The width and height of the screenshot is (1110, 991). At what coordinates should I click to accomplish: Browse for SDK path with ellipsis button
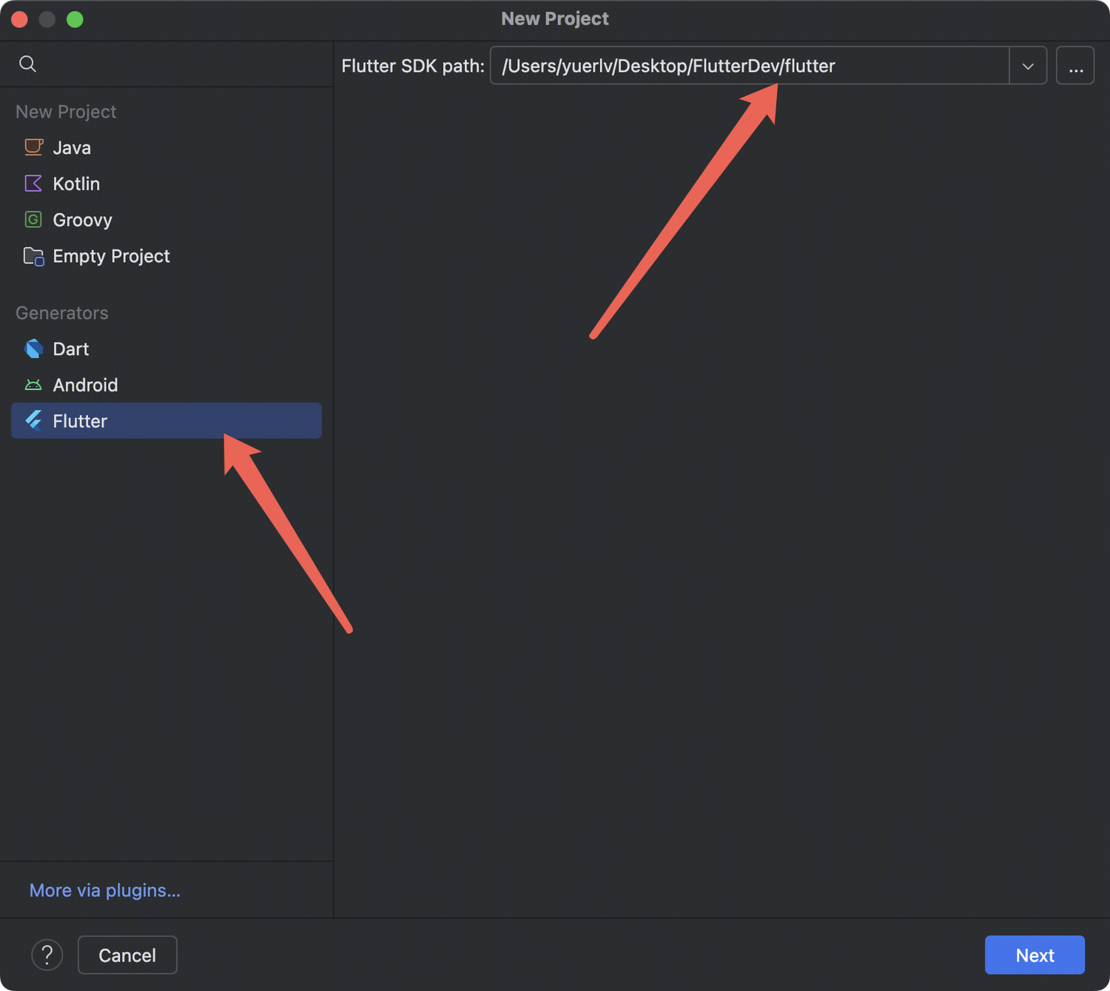click(1075, 66)
